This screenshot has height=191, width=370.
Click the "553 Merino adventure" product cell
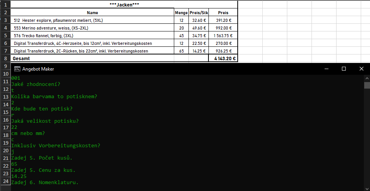pyautogui.click(x=92, y=28)
